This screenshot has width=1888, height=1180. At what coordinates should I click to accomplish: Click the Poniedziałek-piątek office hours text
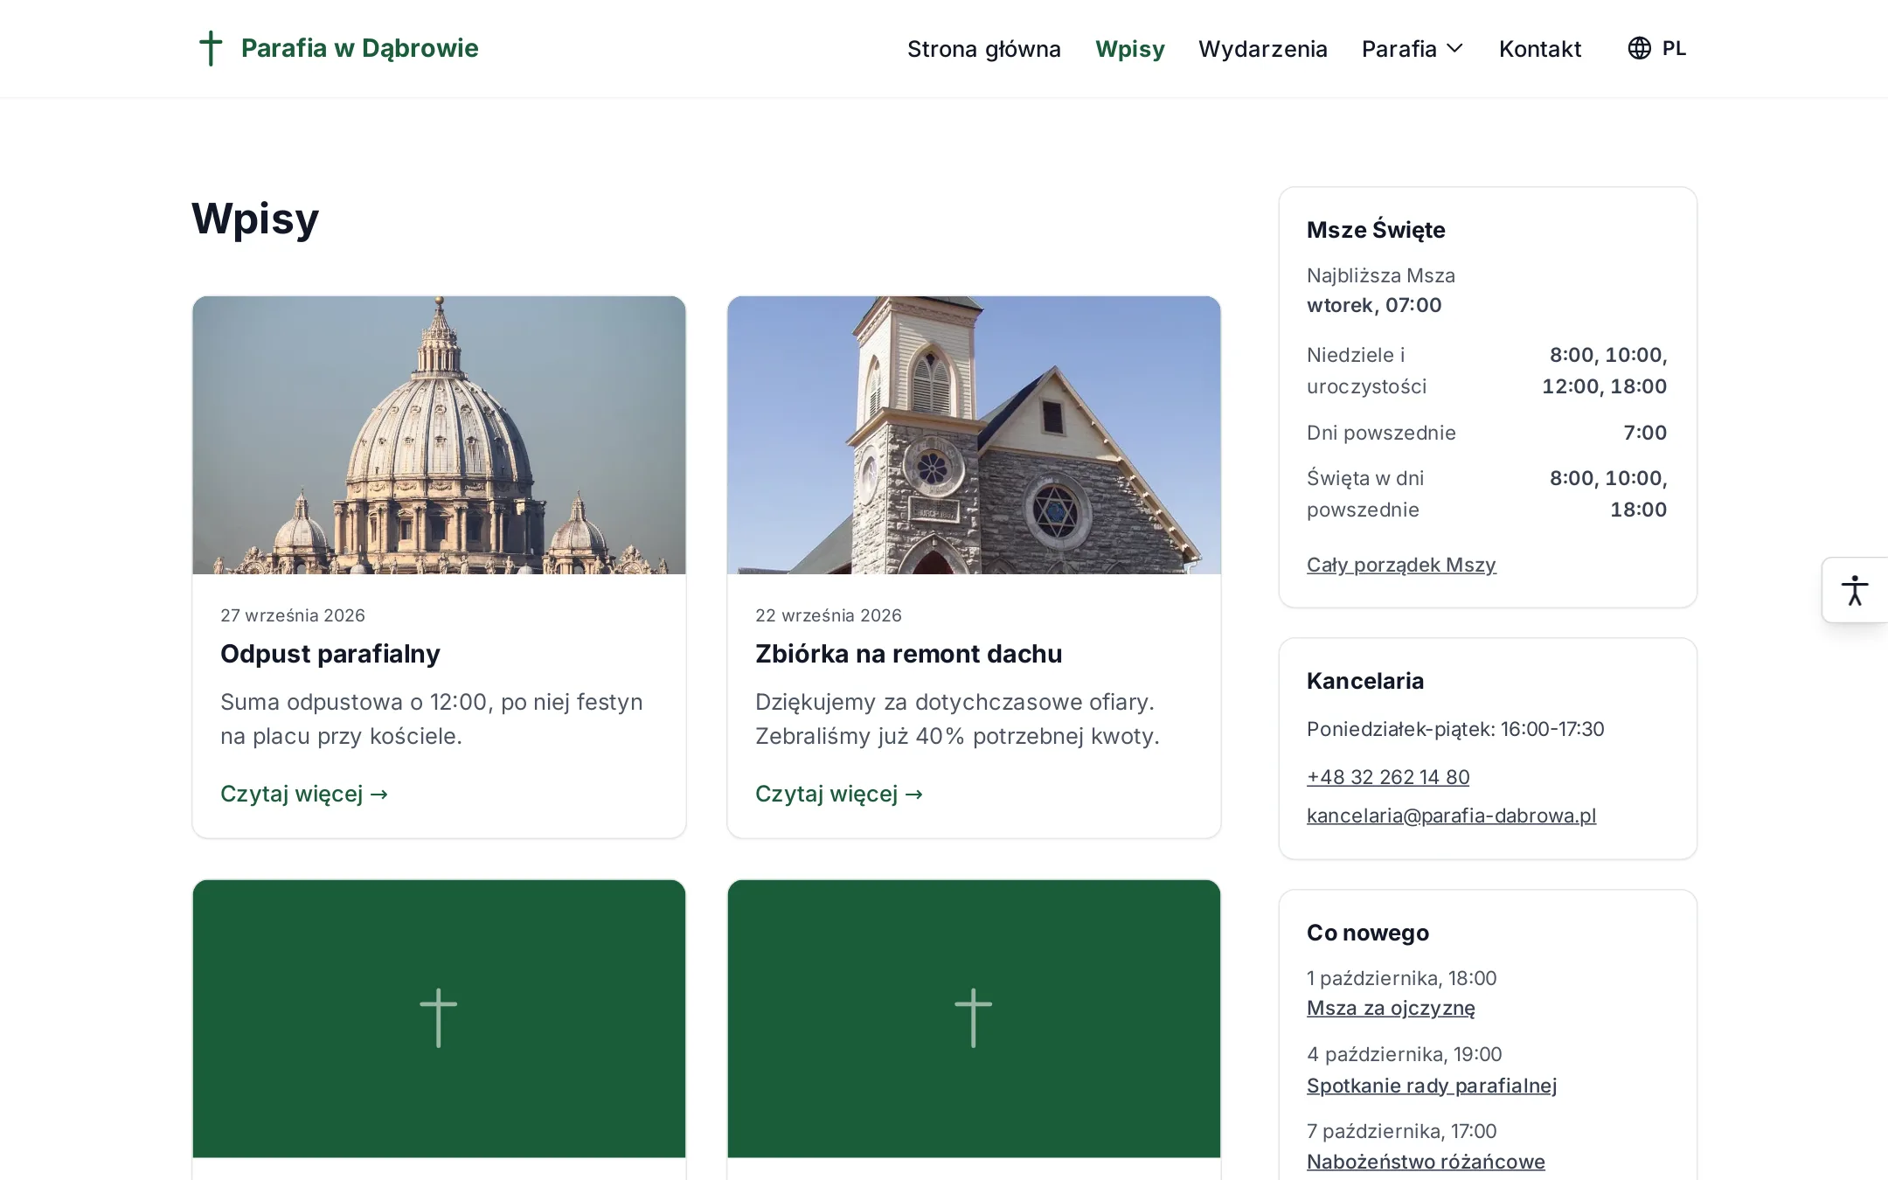[1455, 729]
